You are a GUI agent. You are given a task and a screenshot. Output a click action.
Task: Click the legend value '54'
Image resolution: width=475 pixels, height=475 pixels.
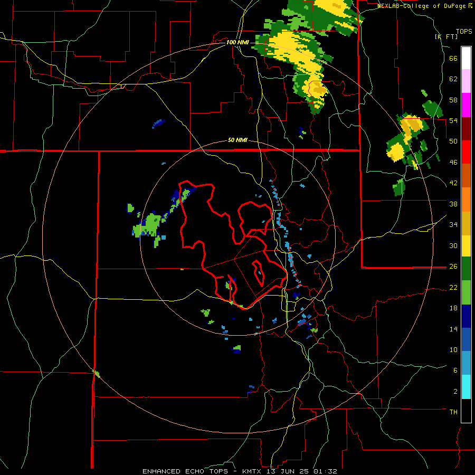click(453, 120)
